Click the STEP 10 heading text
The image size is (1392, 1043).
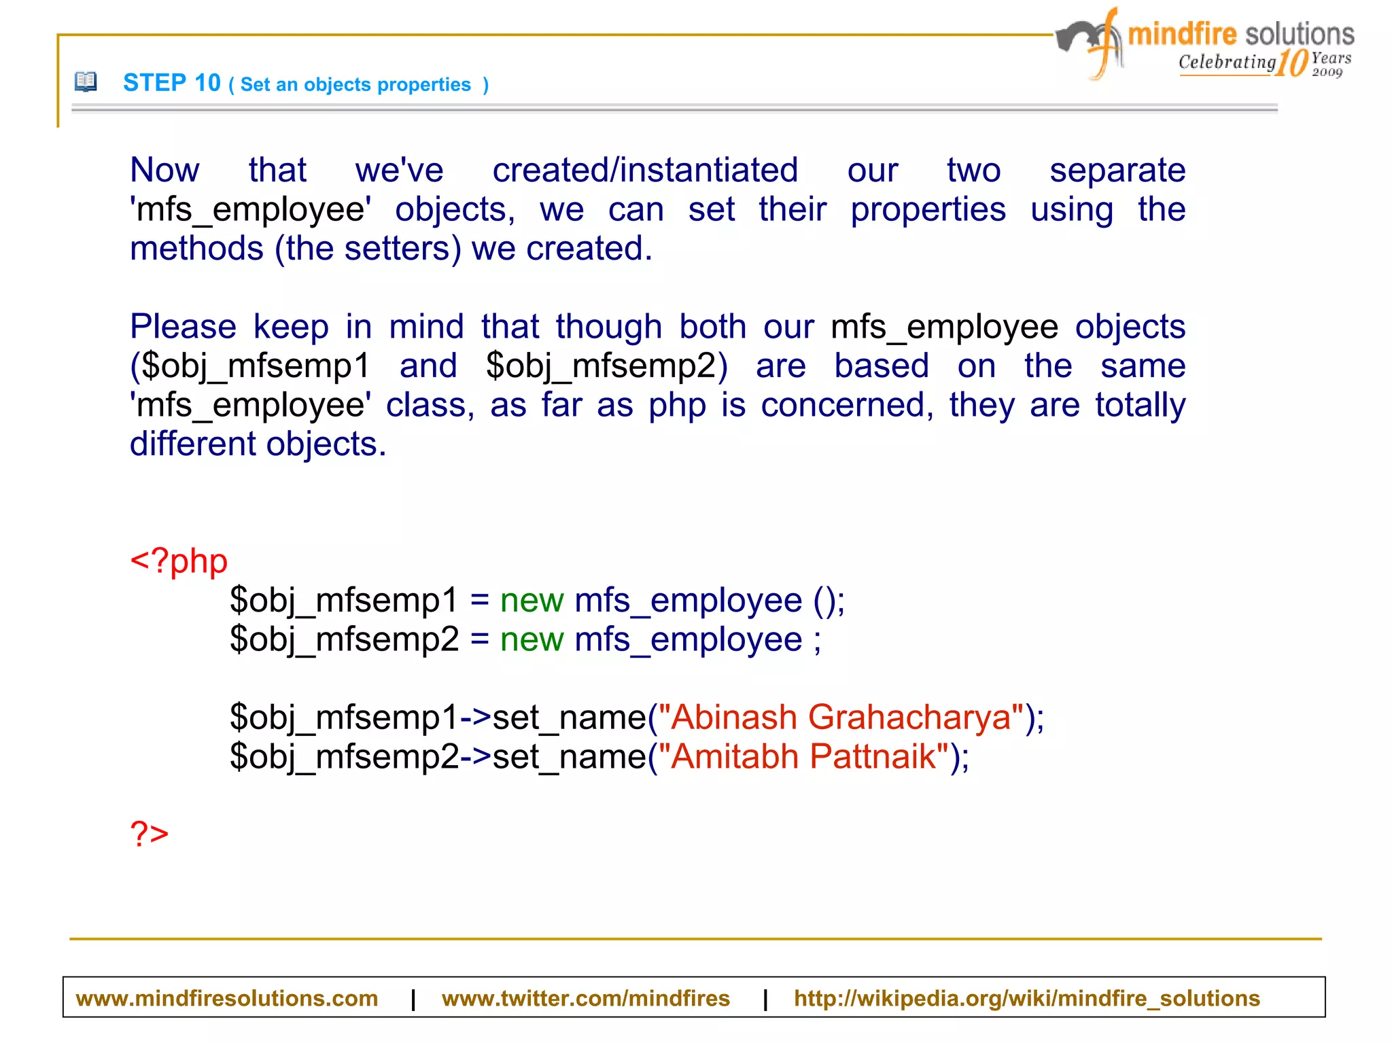click(172, 83)
